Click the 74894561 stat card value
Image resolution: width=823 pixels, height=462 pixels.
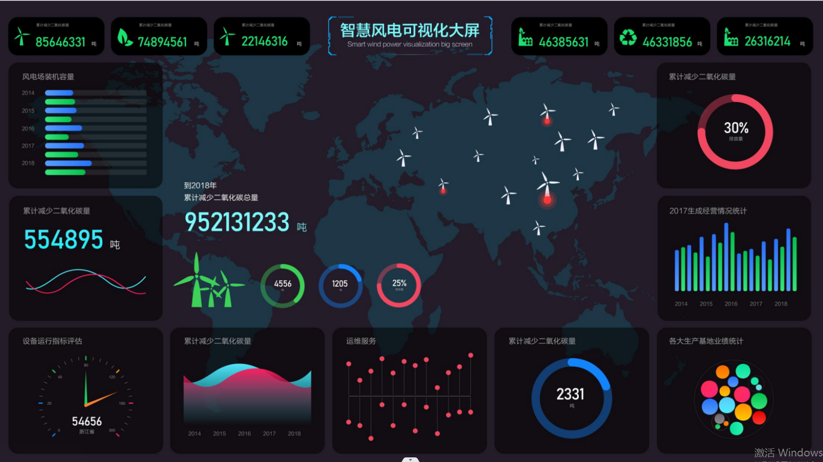point(163,42)
